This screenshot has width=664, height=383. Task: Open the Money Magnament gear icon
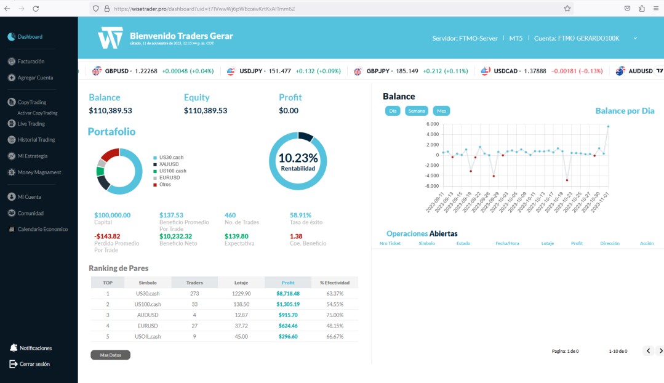point(12,172)
